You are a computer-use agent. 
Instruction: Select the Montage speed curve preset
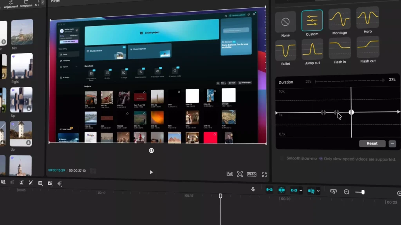point(340,20)
